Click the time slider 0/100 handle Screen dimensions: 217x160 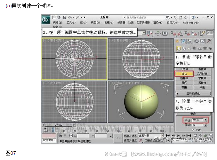click(58, 125)
